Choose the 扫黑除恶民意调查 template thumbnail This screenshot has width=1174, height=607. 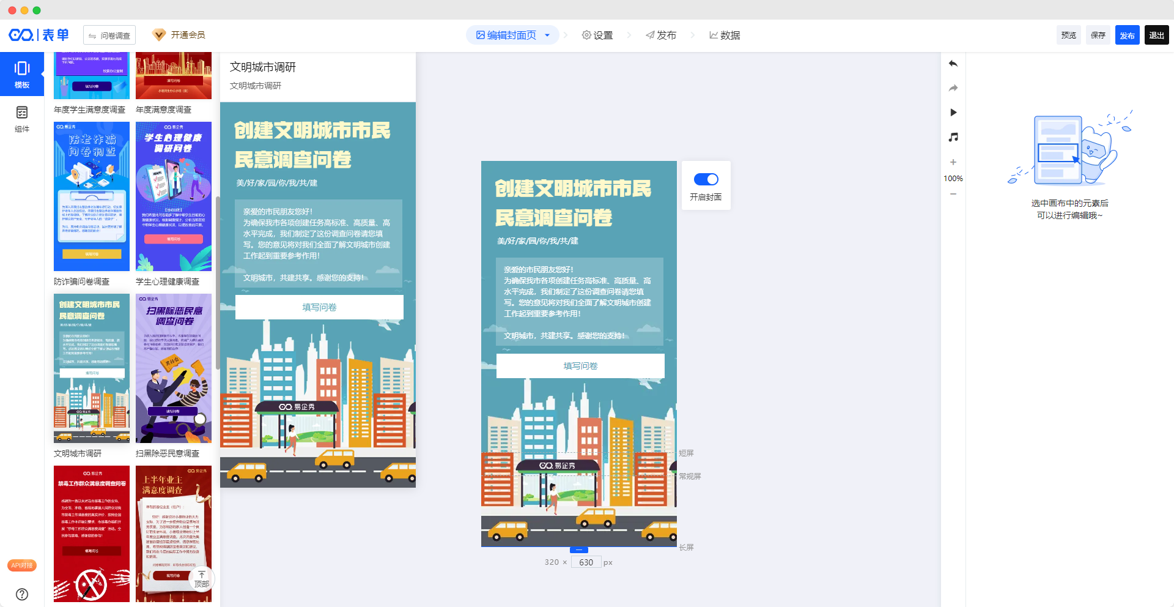[x=174, y=368]
